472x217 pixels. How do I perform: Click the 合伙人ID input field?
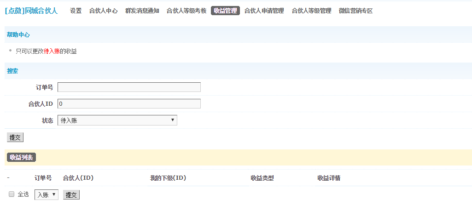[x=129, y=104]
